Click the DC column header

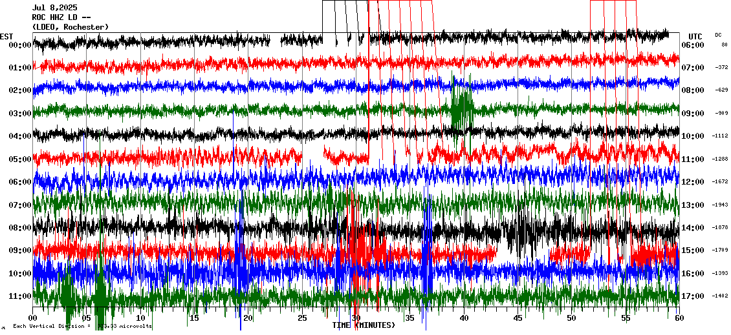[718, 35]
